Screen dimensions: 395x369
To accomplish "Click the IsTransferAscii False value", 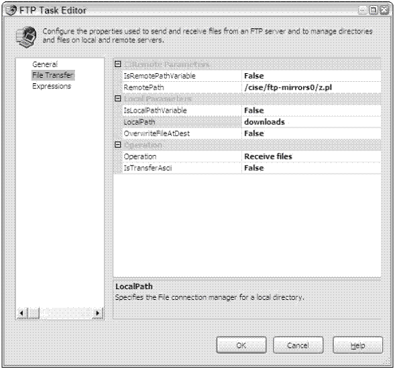I will click(311, 168).
